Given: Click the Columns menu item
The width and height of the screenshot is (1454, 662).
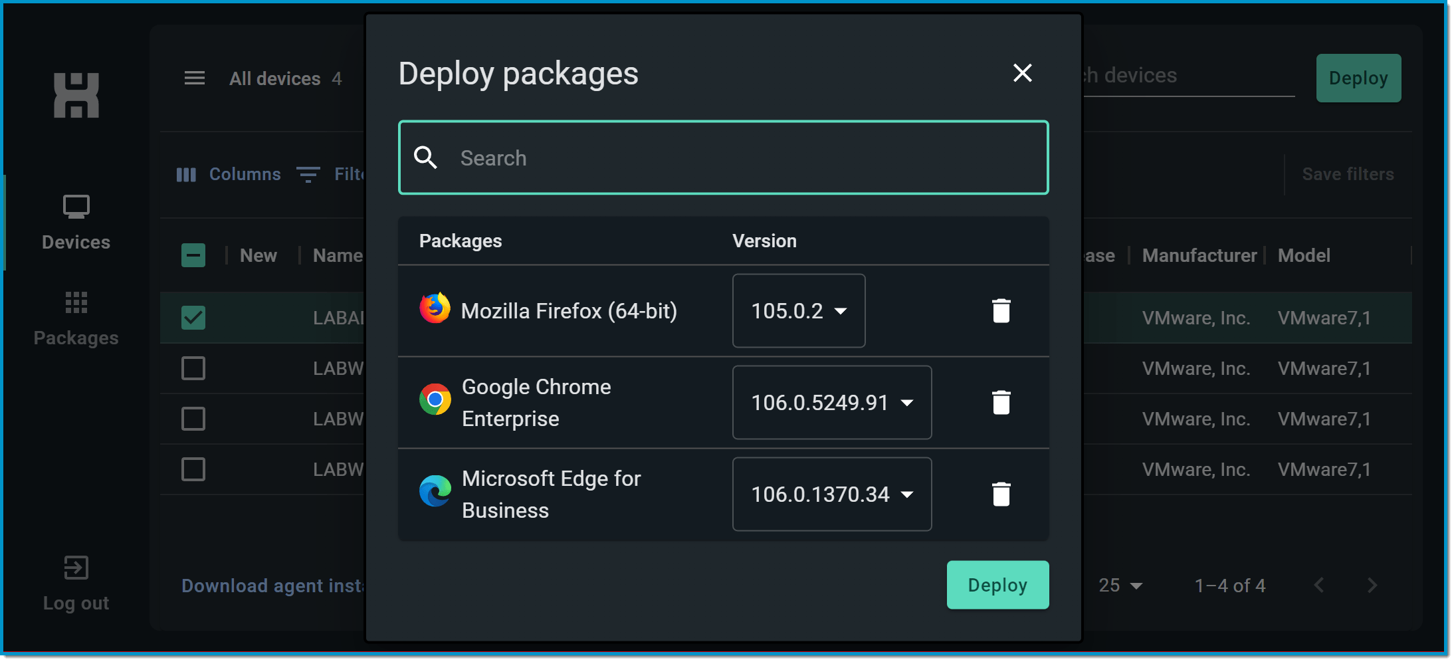Looking at the screenshot, I should click(x=229, y=173).
